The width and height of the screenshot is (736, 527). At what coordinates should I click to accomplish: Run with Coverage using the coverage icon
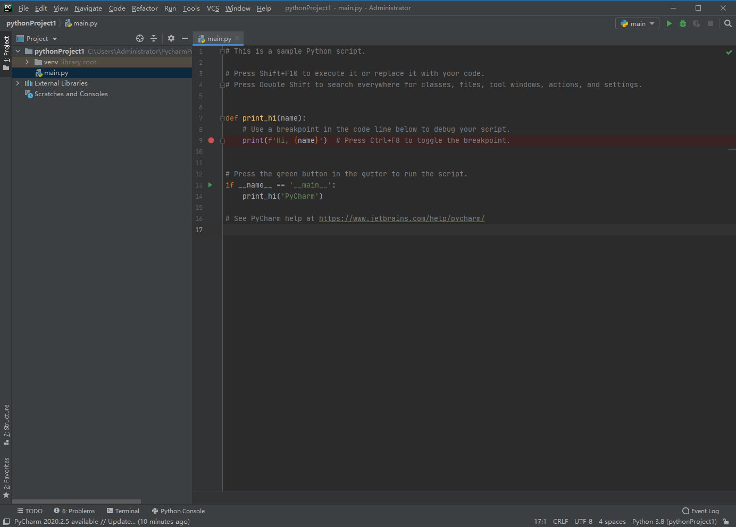pyautogui.click(x=696, y=23)
